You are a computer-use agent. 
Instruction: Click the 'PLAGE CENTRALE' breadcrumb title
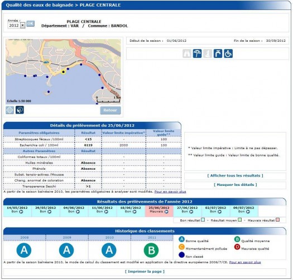point(100,5)
